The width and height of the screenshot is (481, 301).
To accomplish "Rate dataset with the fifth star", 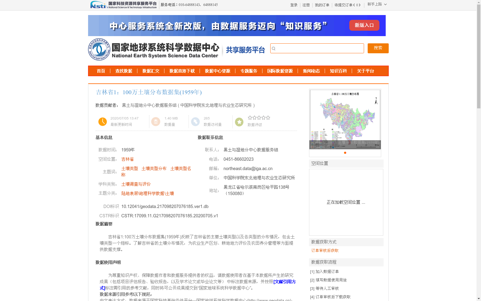I will coord(268,118).
